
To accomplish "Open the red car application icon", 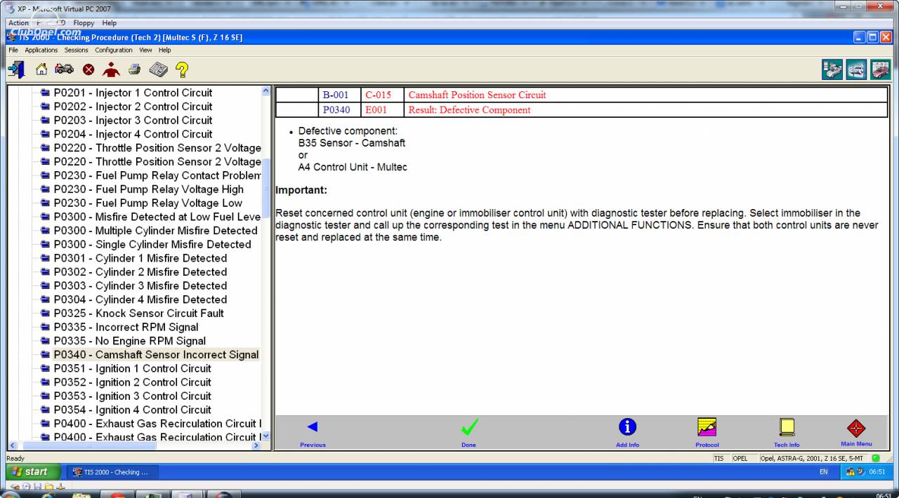I will [880, 69].
